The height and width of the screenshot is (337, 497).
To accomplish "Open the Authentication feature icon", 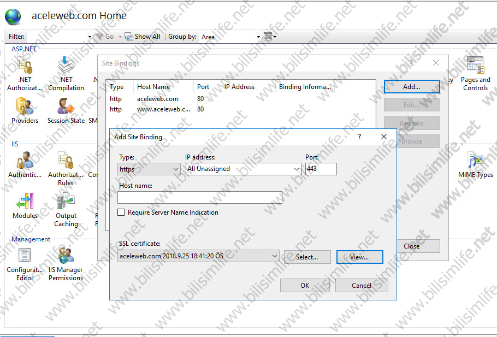I will point(25,160).
